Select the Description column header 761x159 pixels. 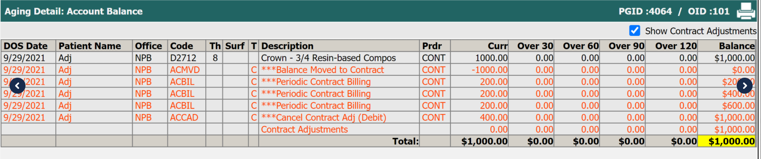(x=287, y=46)
